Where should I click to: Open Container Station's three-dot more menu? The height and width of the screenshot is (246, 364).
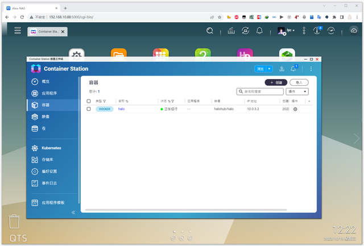[x=311, y=69]
